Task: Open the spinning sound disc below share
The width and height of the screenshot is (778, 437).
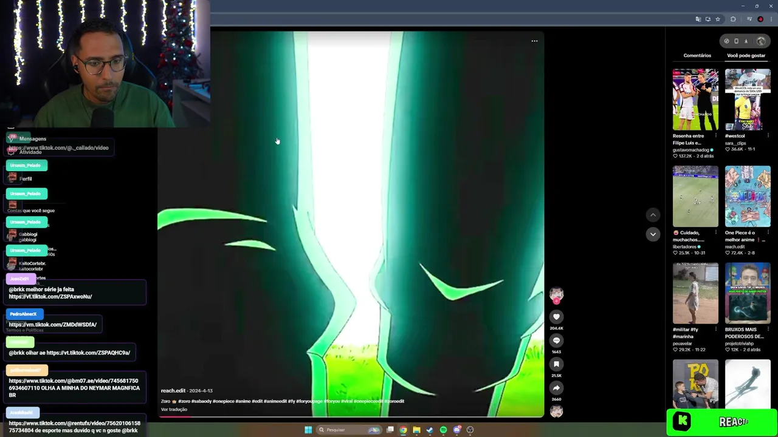Action: coord(556,412)
